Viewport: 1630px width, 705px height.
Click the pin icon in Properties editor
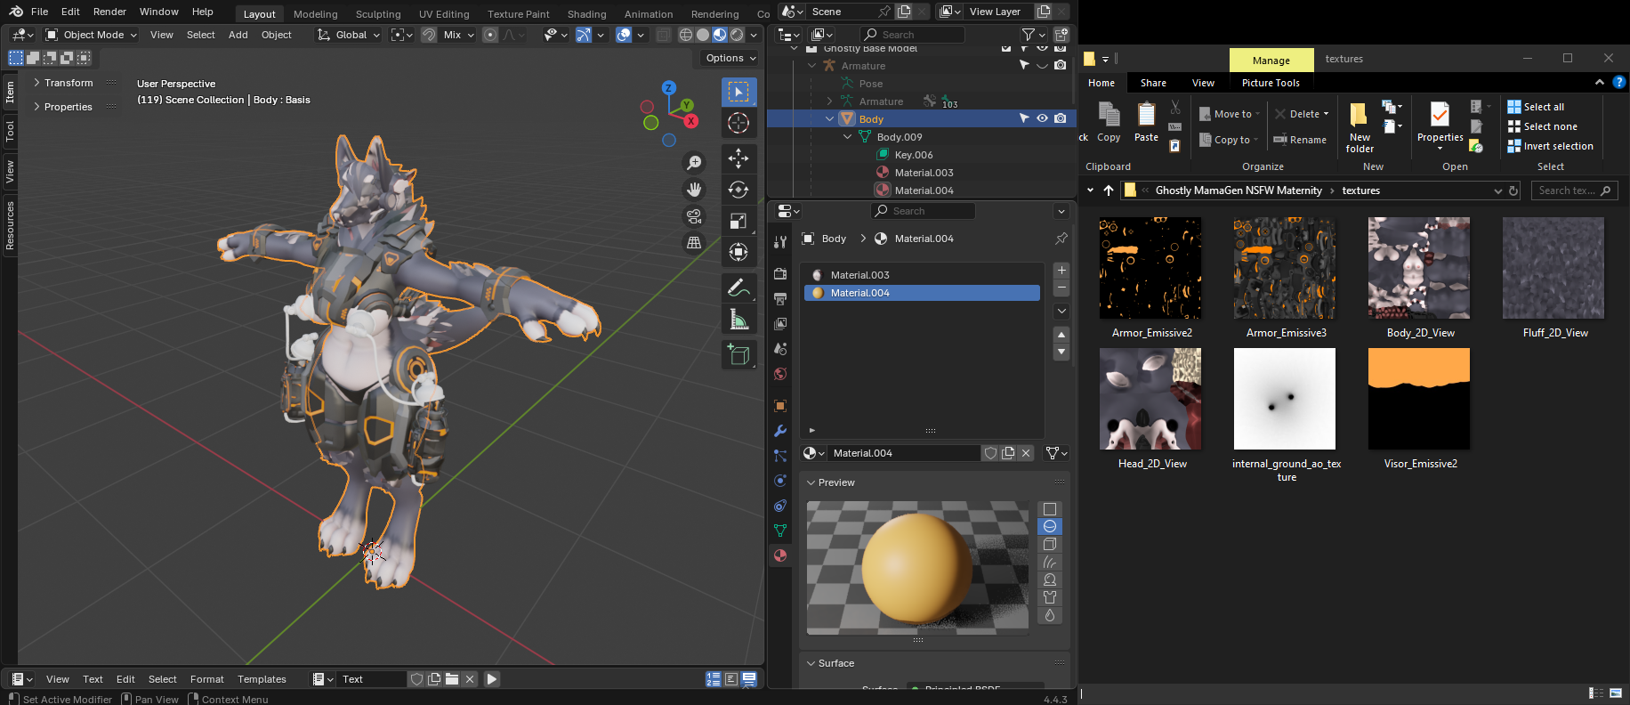[x=1061, y=239]
